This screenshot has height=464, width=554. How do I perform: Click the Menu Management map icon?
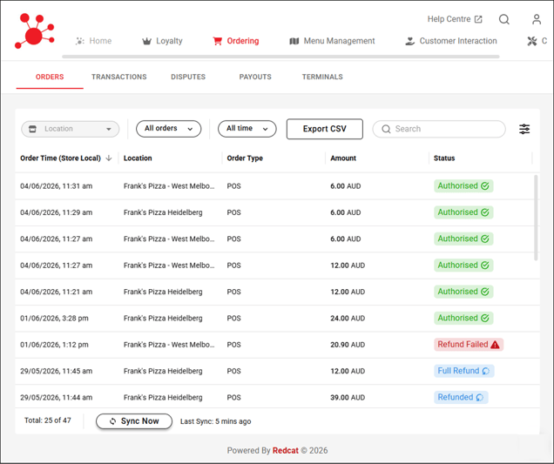[x=294, y=41]
